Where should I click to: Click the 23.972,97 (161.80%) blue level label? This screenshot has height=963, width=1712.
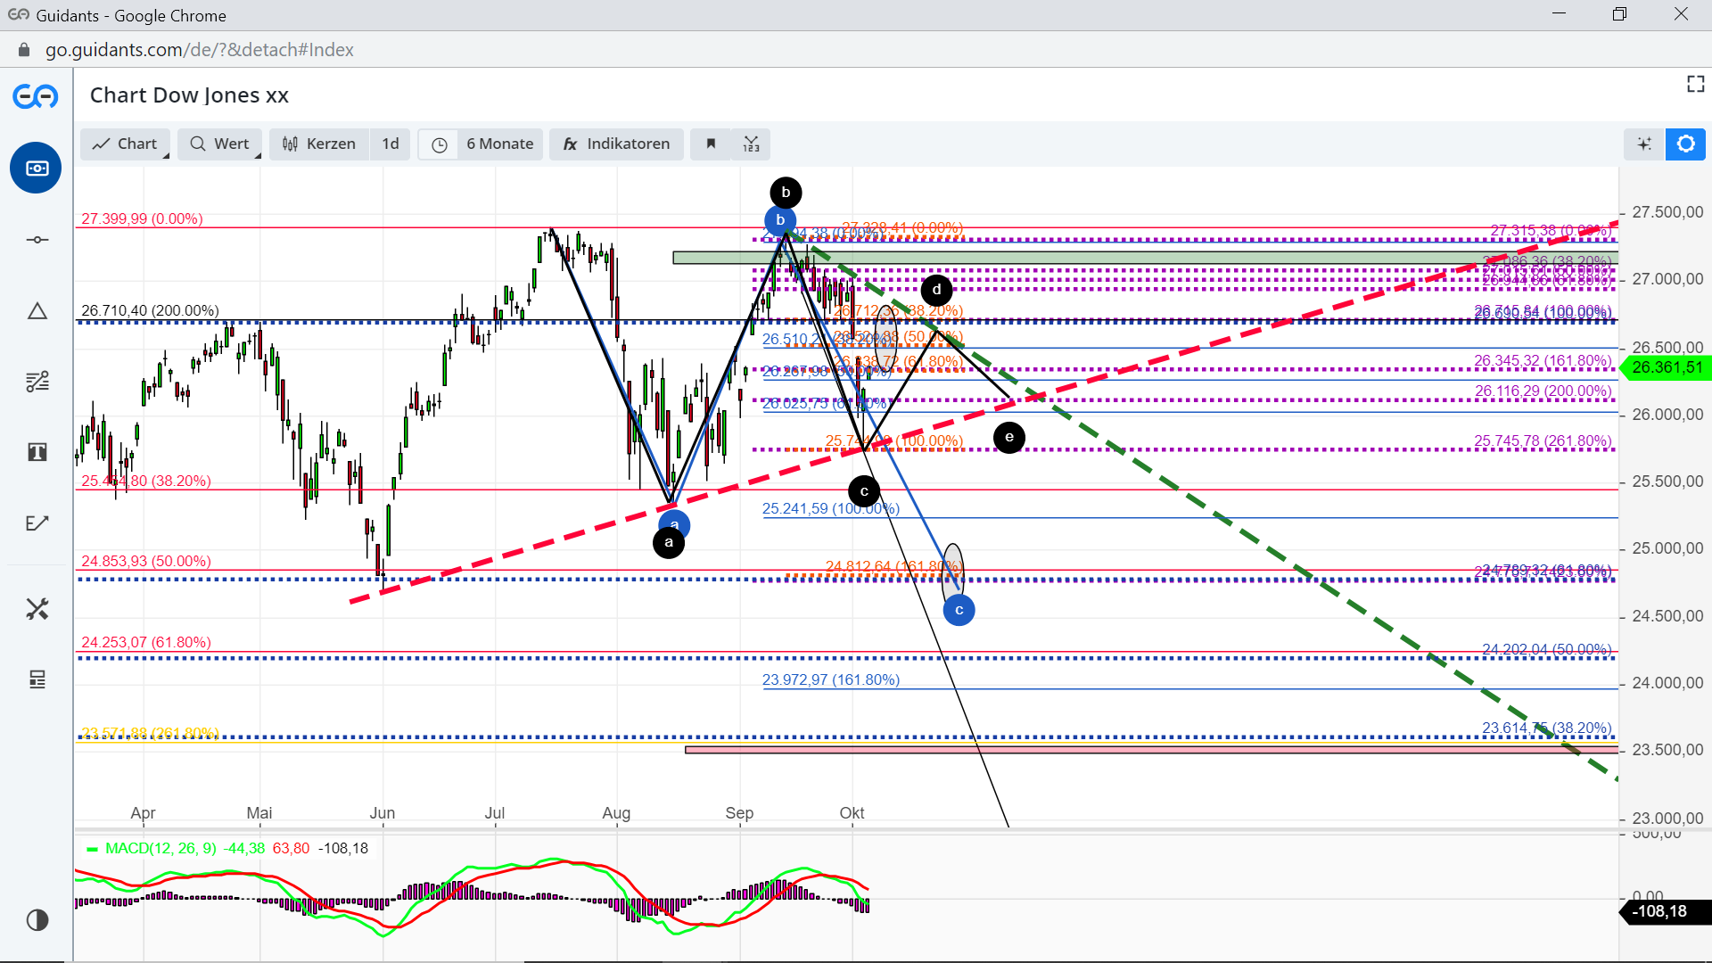click(x=831, y=679)
